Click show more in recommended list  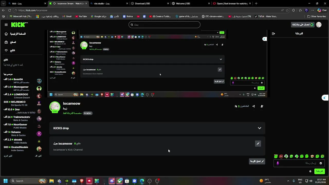[8, 156]
